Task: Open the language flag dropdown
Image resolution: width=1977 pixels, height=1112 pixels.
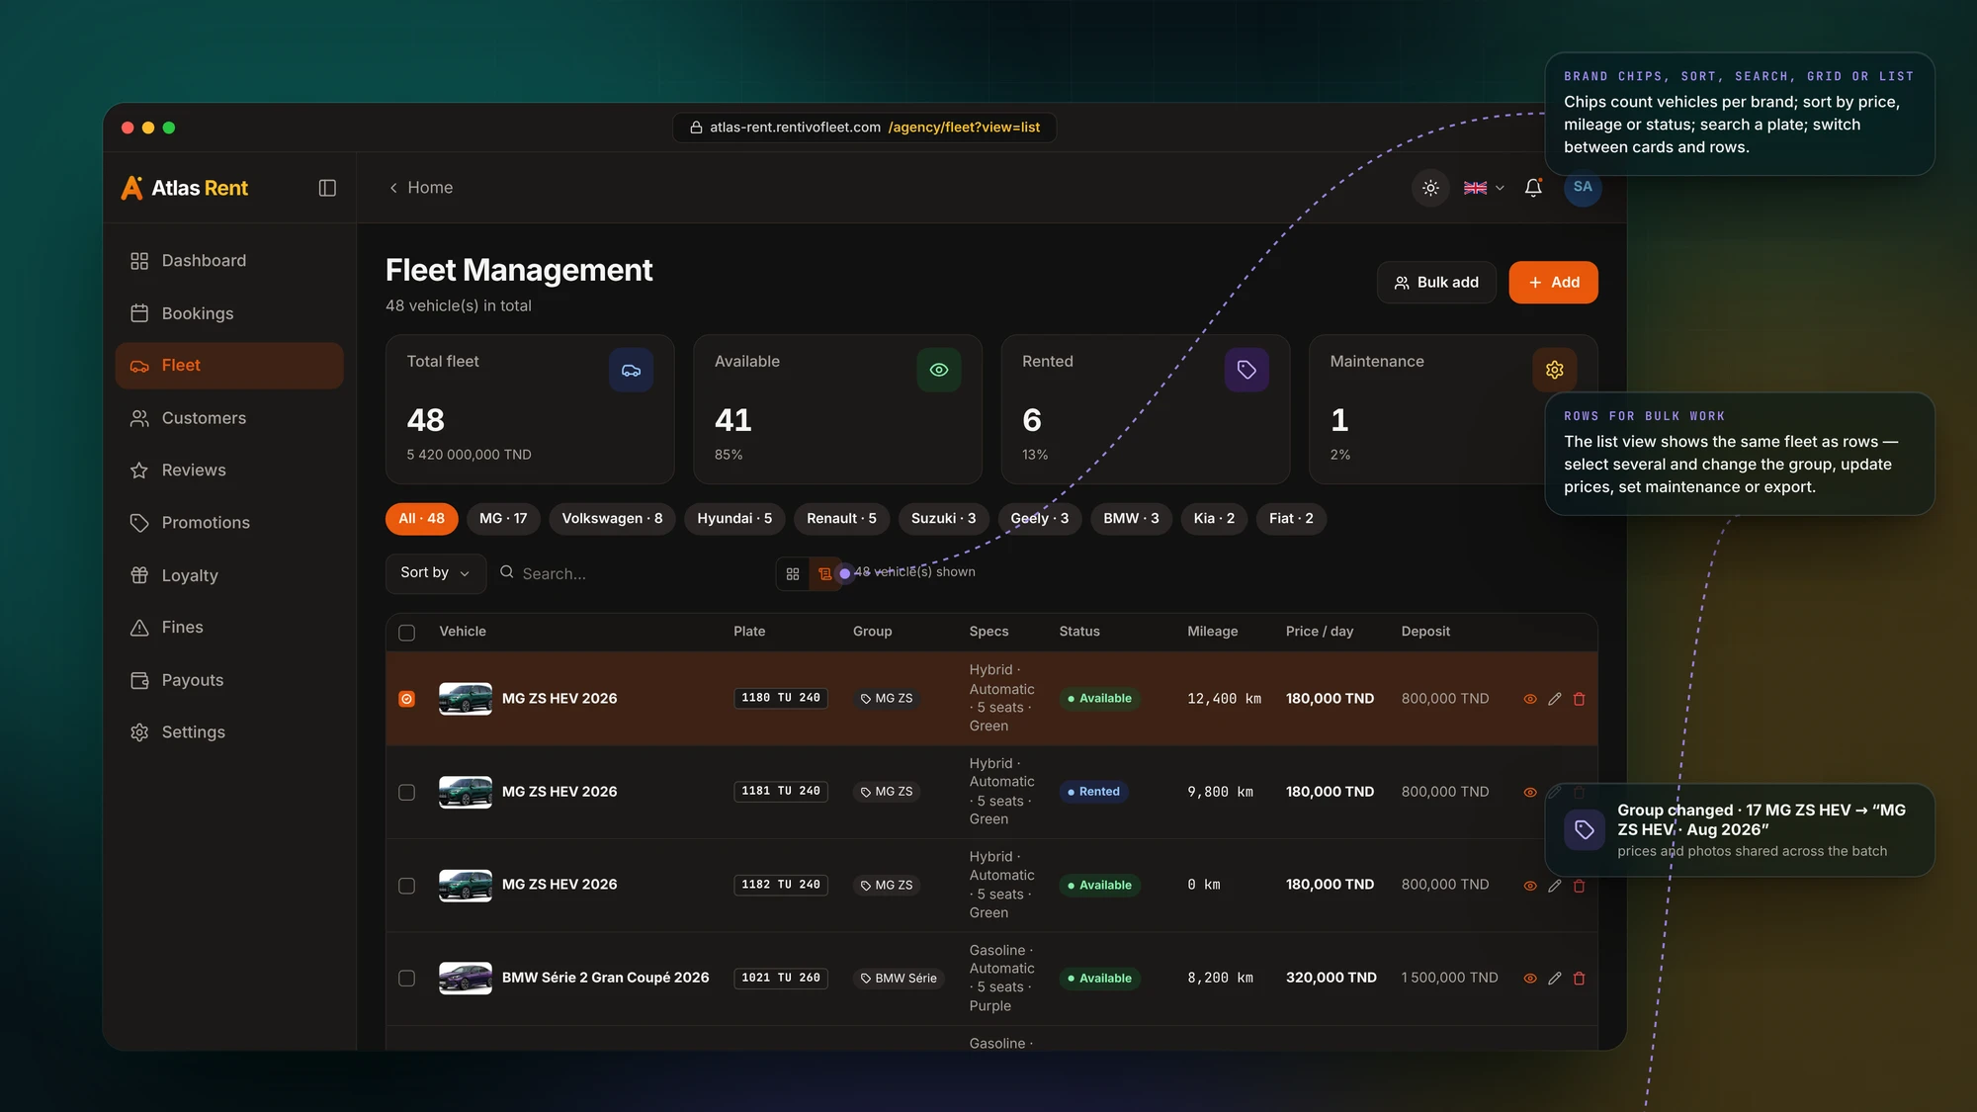Action: click(x=1484, y=188)
